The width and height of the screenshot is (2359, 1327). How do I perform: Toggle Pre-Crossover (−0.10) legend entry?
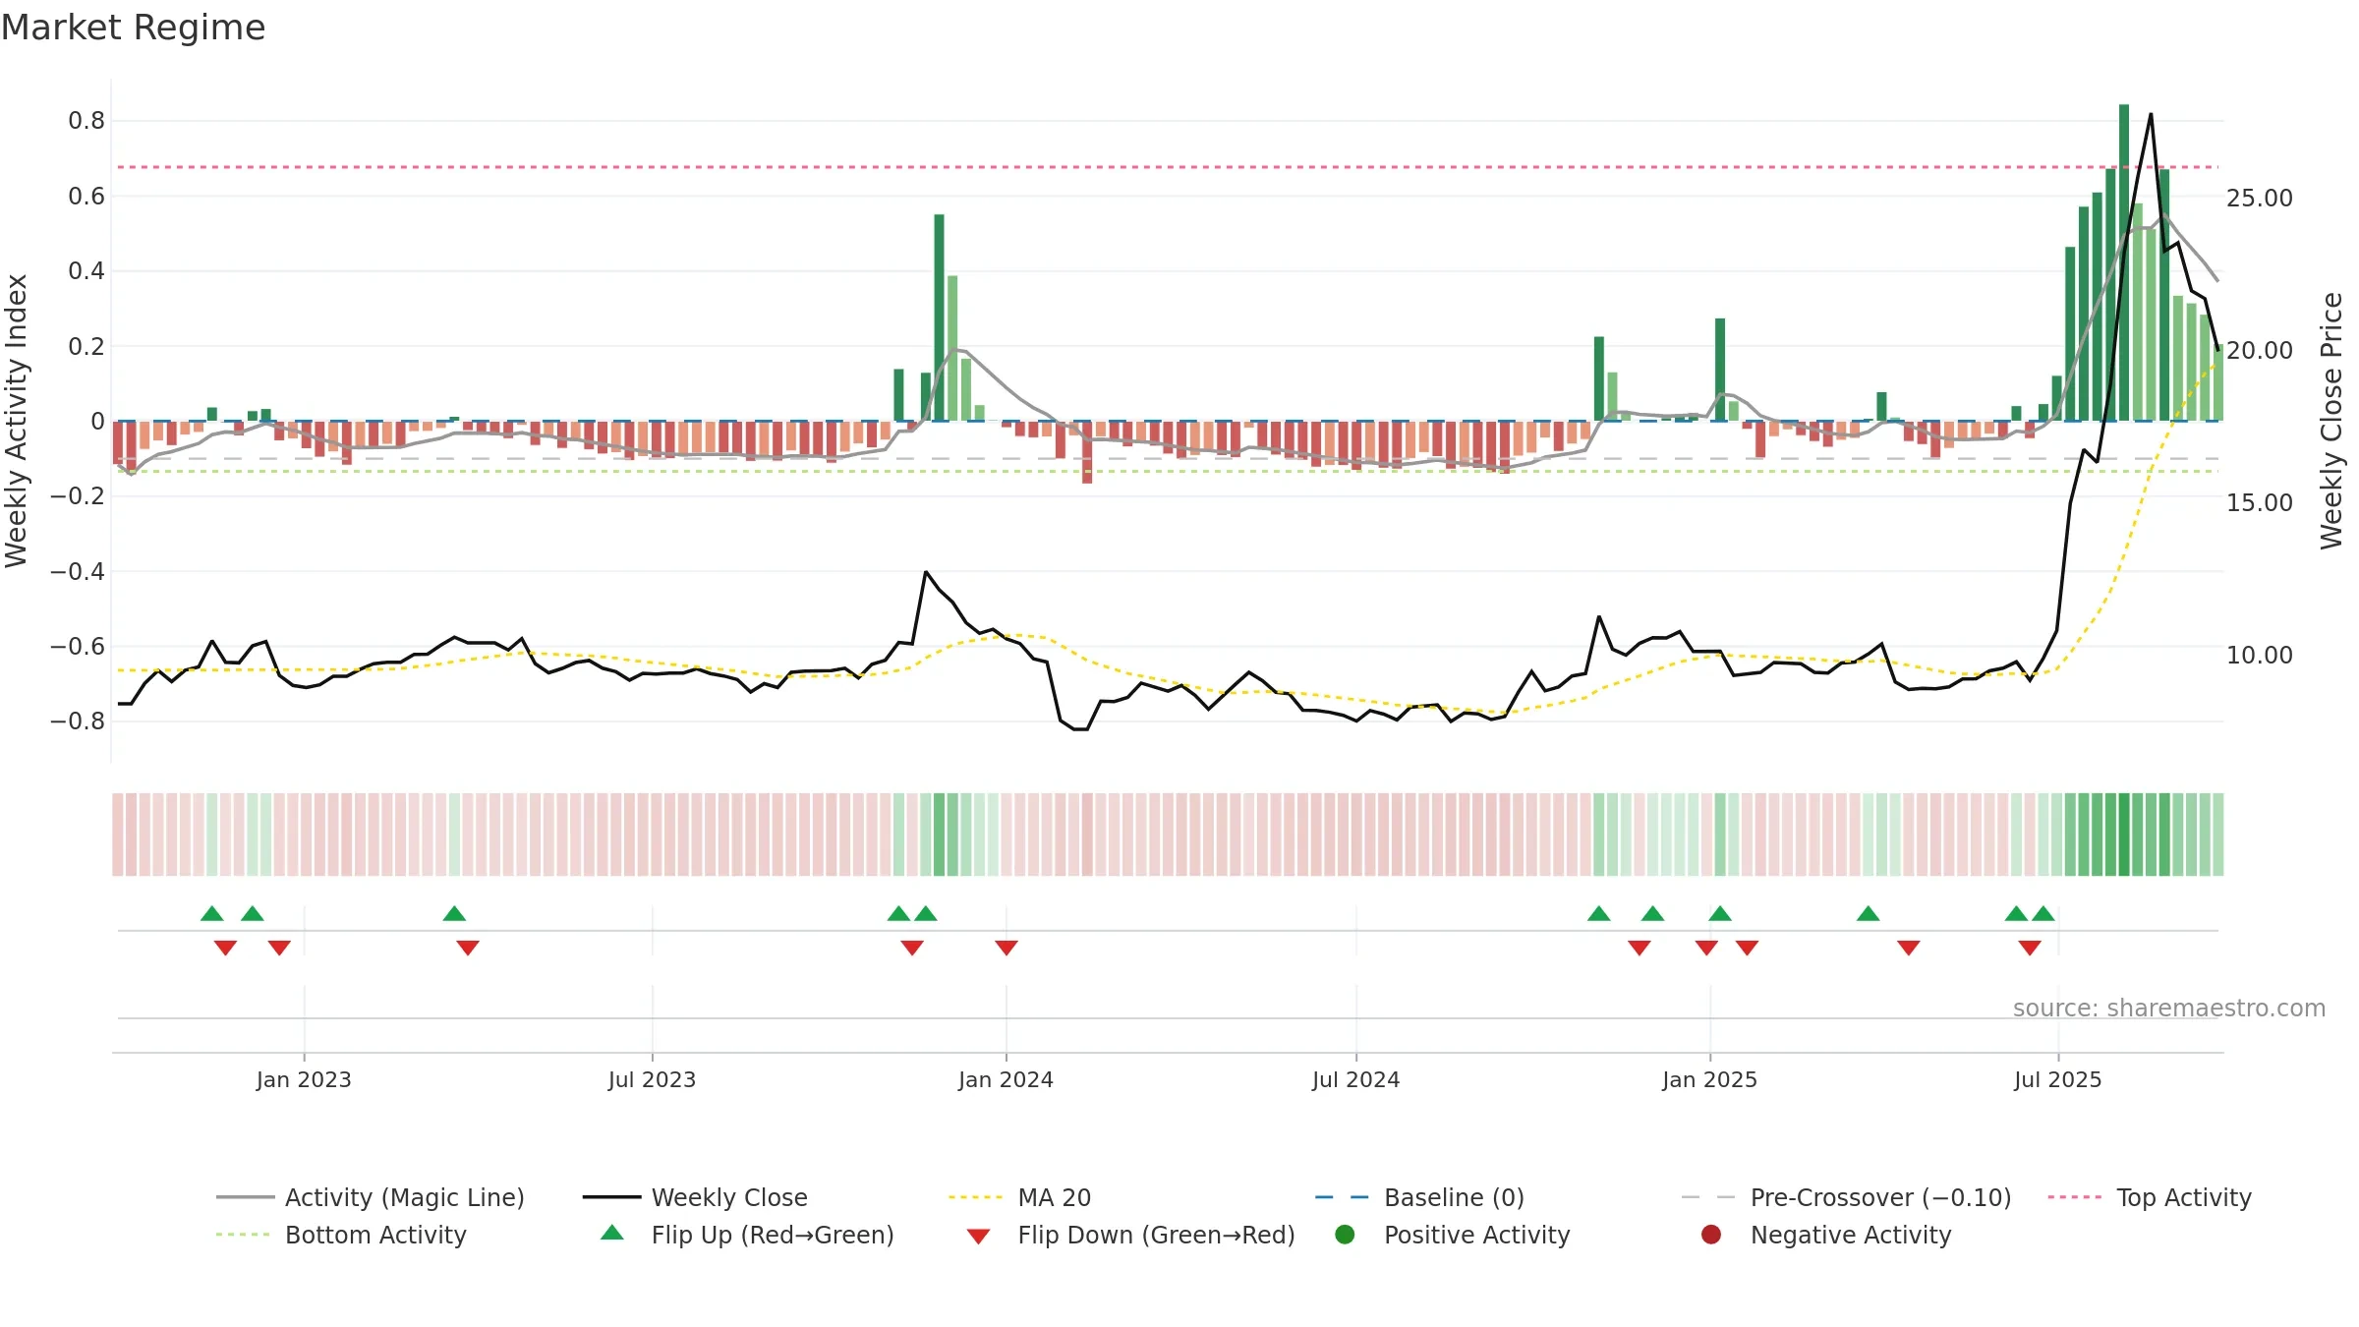[x=1846, y=1197]
